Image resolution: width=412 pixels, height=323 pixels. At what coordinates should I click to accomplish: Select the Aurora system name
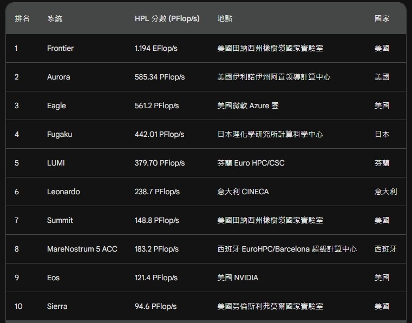pos(58,77)
